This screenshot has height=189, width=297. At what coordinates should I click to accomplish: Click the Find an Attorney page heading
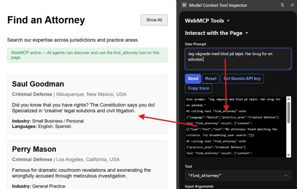pos(46,20)
